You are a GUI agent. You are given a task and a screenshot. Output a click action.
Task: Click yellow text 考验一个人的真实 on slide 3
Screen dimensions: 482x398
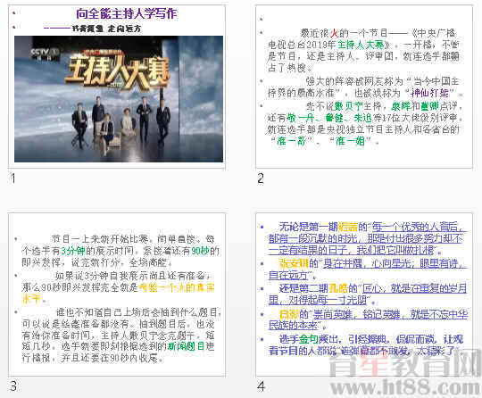[x=177, y=287]
